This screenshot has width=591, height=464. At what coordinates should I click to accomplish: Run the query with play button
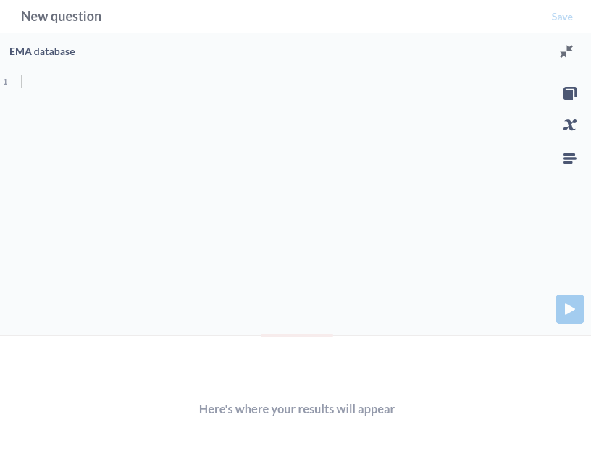[x=569, y=309]
